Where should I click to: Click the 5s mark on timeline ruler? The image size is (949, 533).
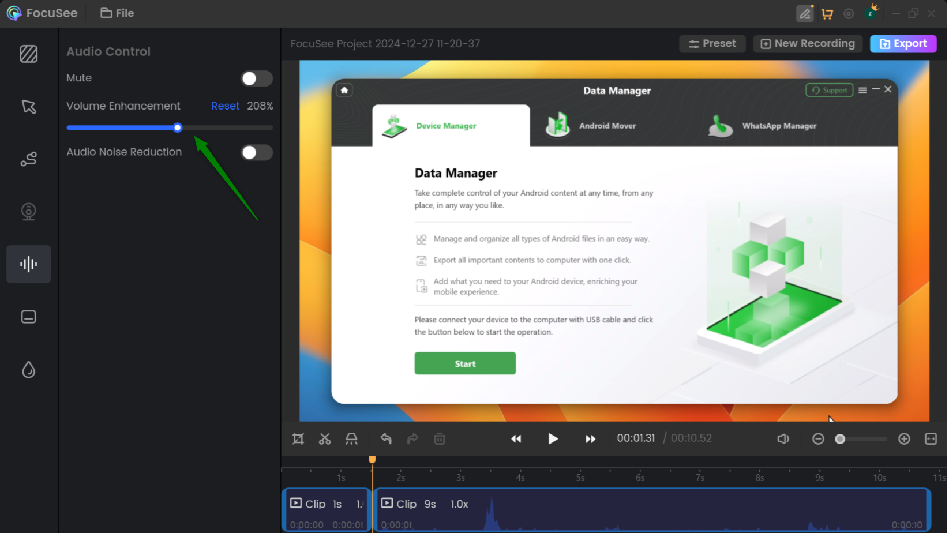[x=580, y=478]
